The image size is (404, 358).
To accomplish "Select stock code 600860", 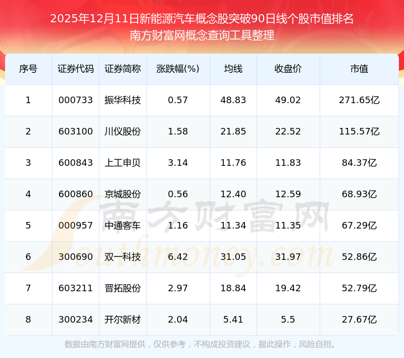I will pos(75,194).
